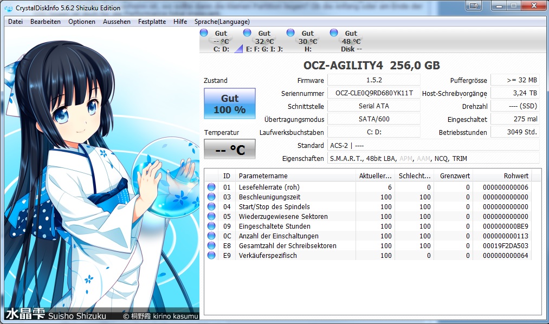549x324 pixels.
Task: Sort by Parametername column header
Action: tap(295, 176)
